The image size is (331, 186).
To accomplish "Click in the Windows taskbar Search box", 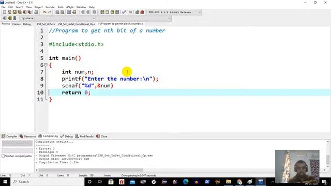I will click(48, 181).
